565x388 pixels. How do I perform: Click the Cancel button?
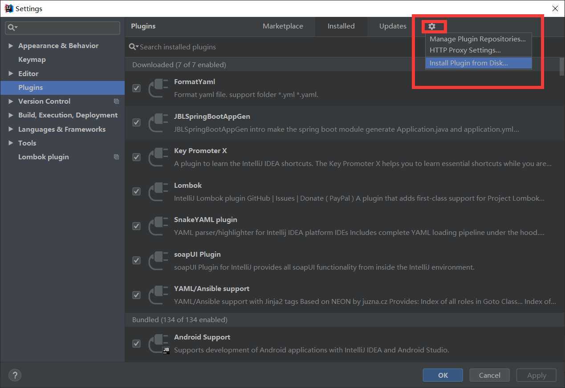point(489,375)
